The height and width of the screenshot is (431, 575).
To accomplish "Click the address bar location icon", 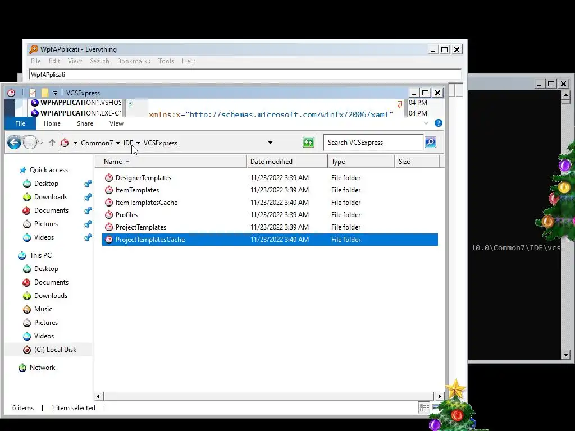I will tap(65, 143).
